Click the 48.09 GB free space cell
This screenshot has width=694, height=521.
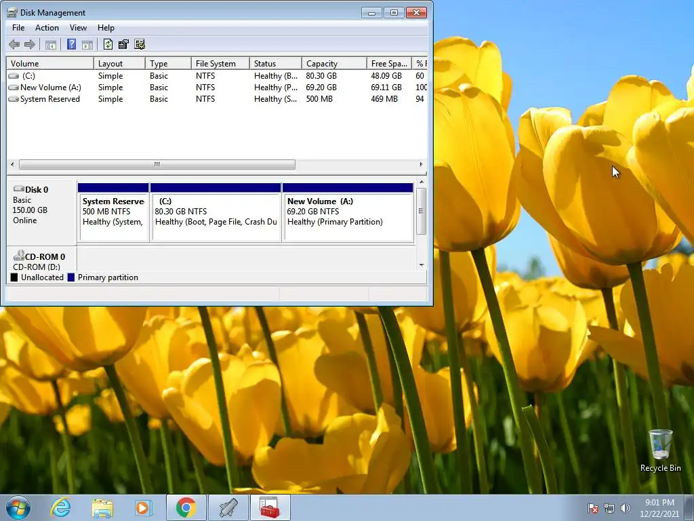[386, 76]
